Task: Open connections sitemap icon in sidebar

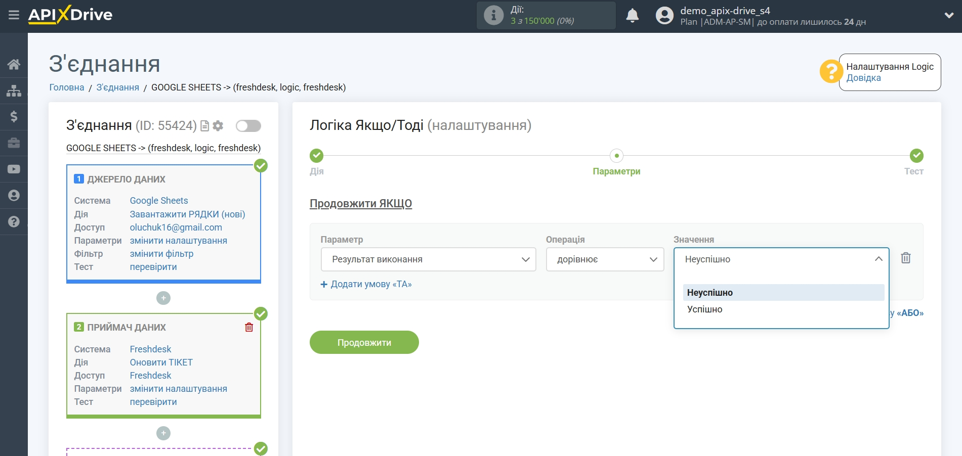Action: point(14,90)
